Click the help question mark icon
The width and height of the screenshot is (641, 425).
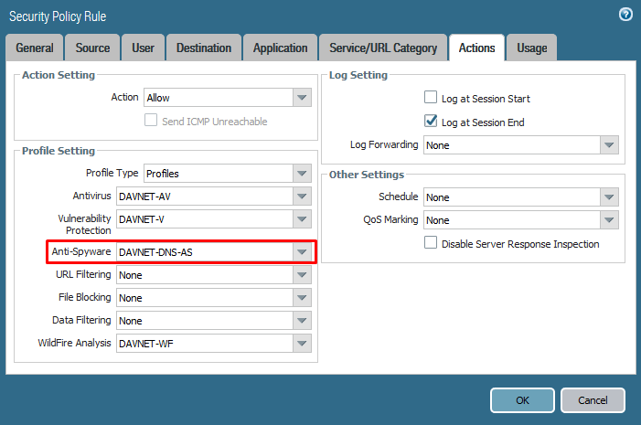click(625, 15)
